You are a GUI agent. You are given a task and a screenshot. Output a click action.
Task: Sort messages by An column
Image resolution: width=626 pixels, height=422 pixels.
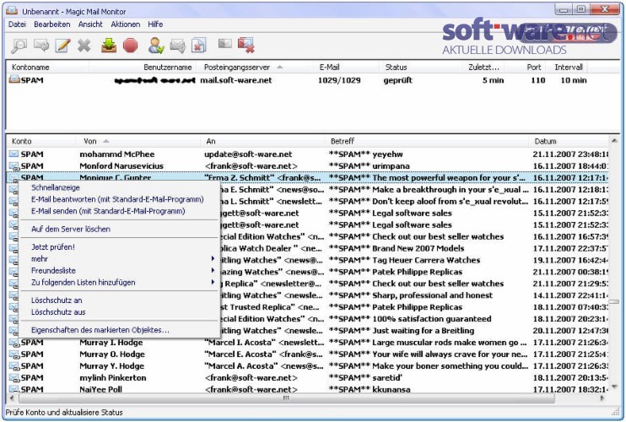tap(262, 141)
